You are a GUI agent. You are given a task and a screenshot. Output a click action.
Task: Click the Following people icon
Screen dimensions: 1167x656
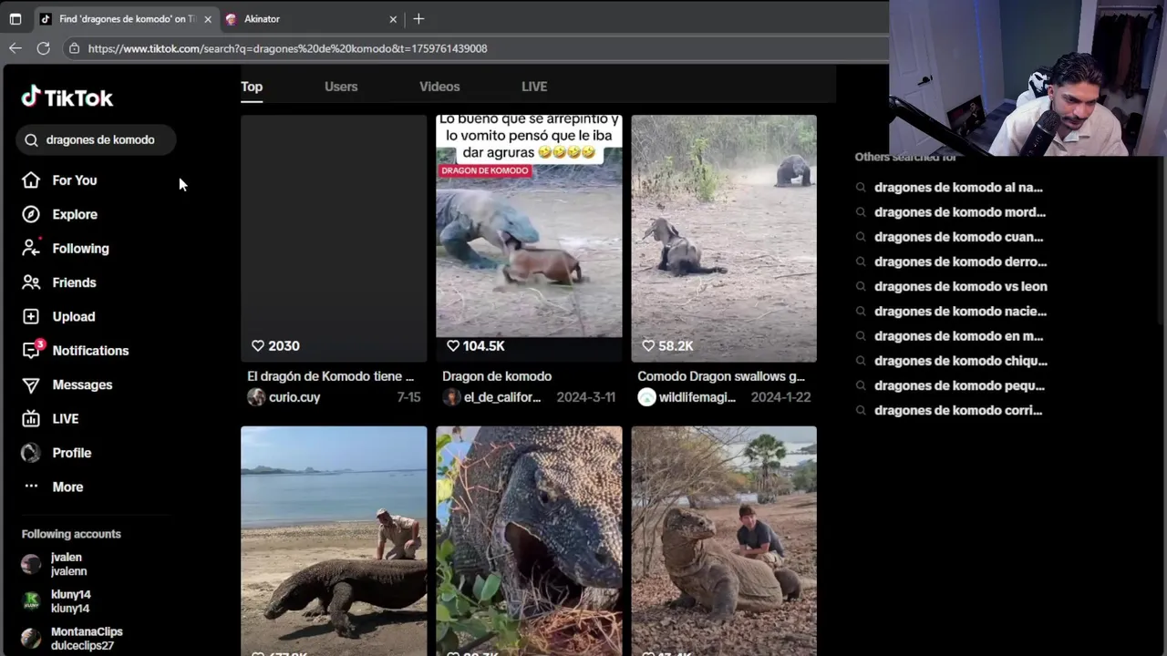point(31,248)
